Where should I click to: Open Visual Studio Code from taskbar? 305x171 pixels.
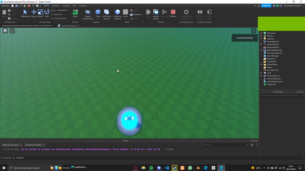pyautogui.click(x=167, y=168)
